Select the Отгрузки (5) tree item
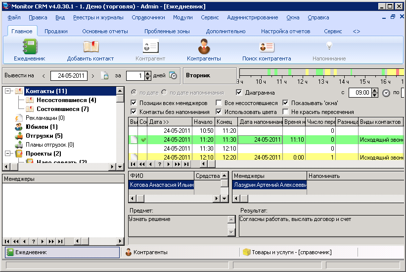Viewport: 406px width, 272px height. (x=44, y=136)
